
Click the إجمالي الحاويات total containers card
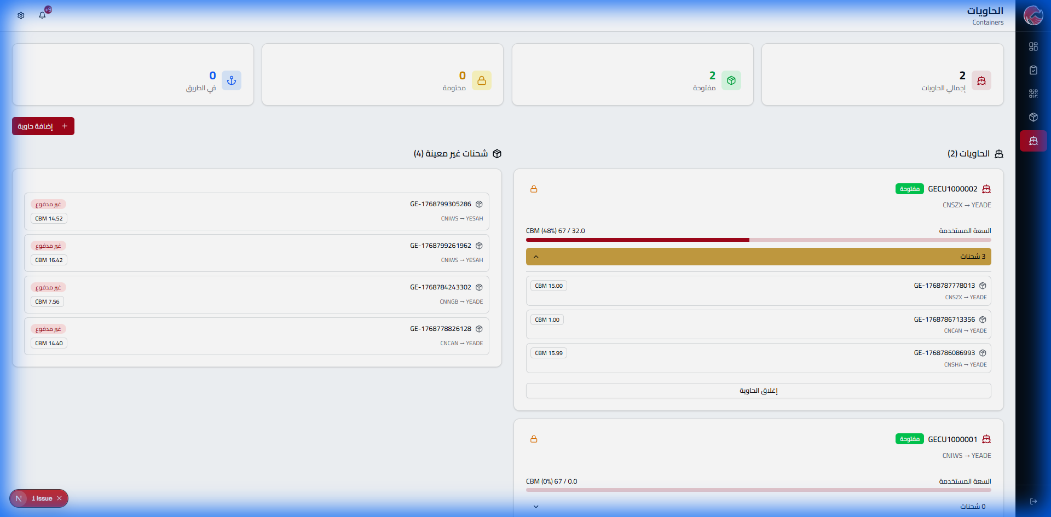[882, 74]
